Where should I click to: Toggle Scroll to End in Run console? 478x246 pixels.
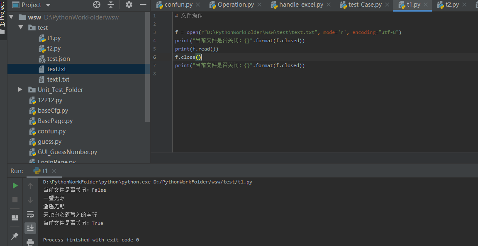pos(30,228)
